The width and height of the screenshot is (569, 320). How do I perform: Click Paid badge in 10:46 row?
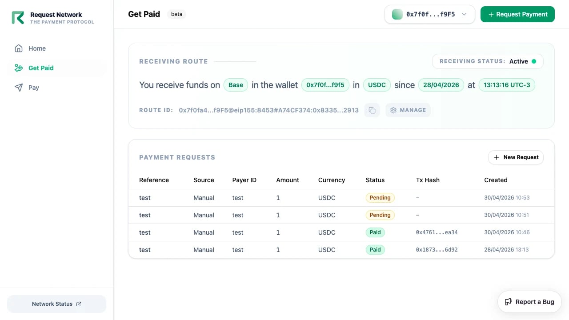point(375,232)
